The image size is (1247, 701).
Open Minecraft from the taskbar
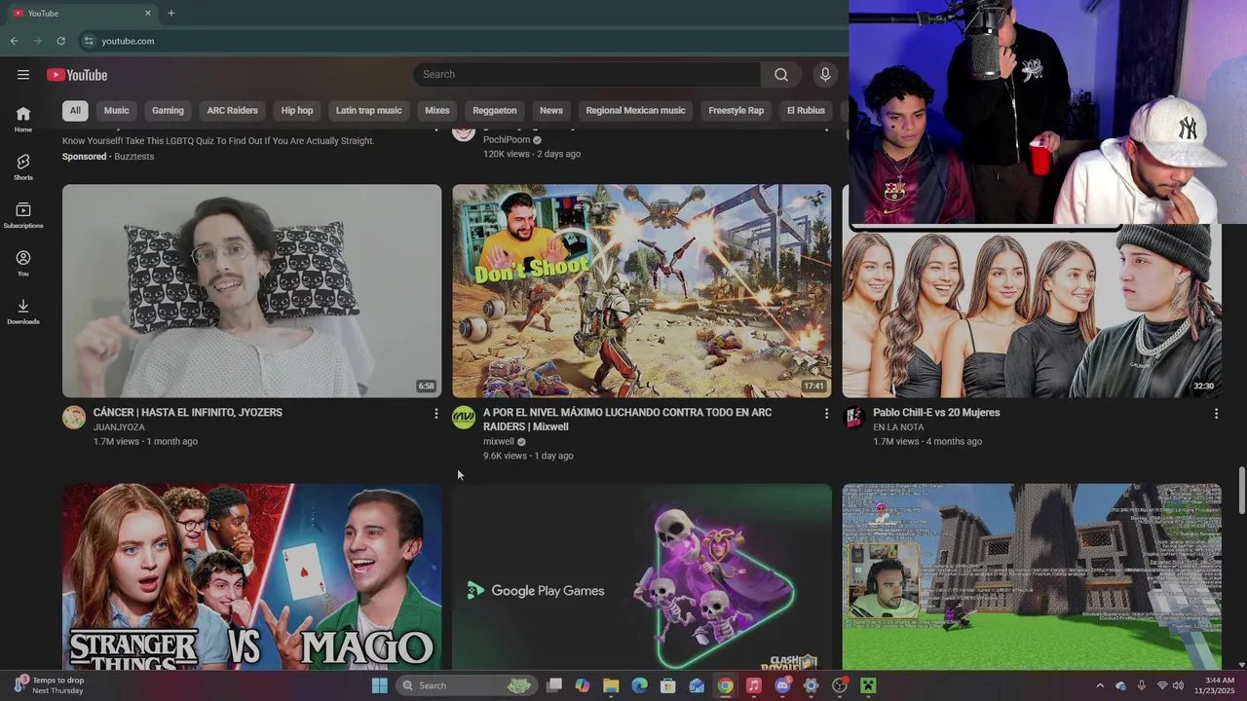coord(868,685)
